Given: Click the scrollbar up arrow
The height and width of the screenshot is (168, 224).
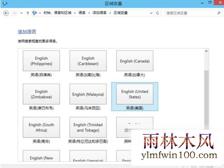Looking at the screenshot, I should (206, 51).
